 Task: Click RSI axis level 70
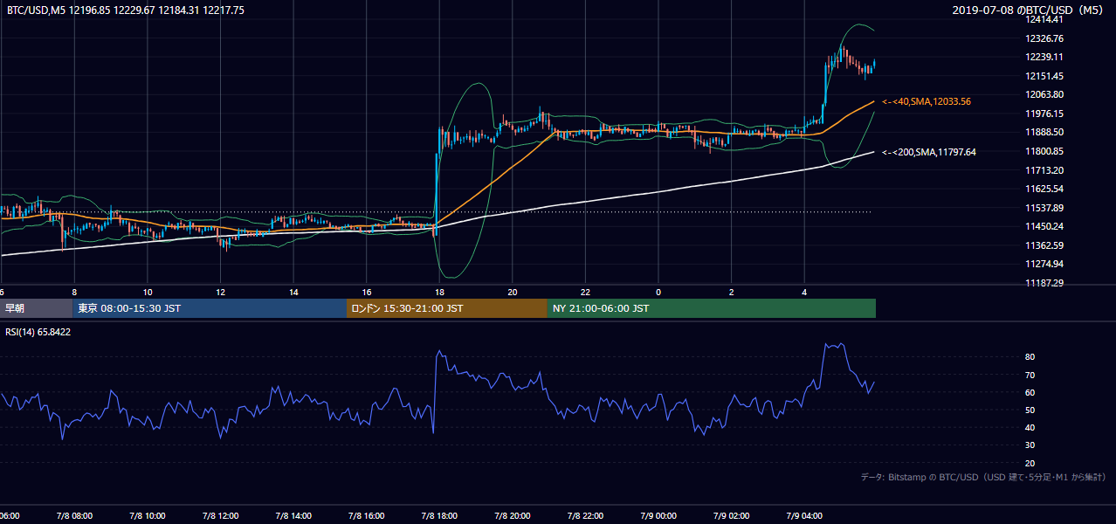tap(1030, 375)
